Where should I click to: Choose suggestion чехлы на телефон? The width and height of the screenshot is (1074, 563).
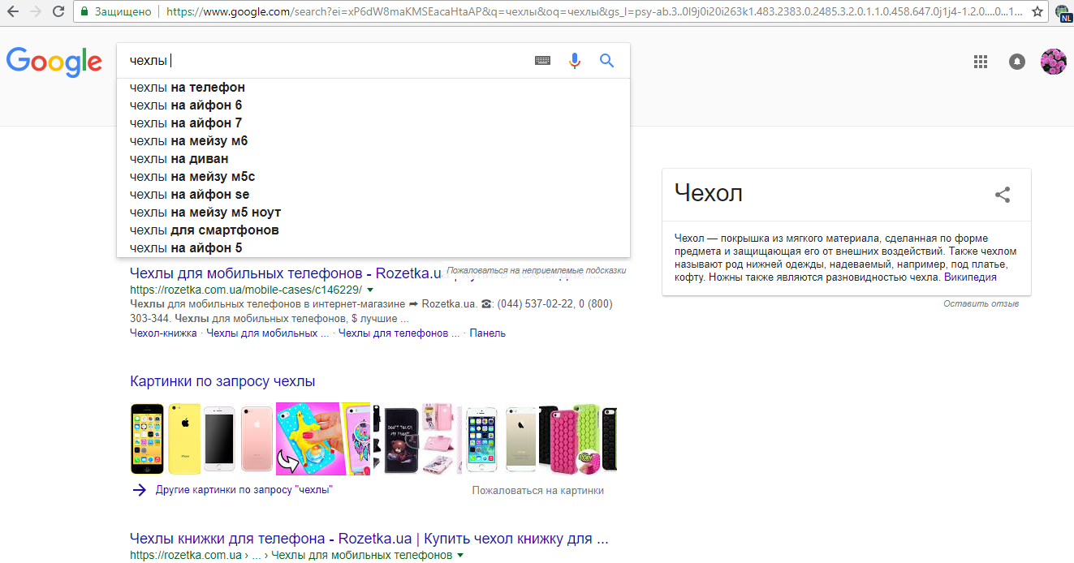click(373, 88)
